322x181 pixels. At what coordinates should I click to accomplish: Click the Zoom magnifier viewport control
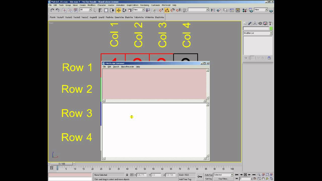point(259,175)
